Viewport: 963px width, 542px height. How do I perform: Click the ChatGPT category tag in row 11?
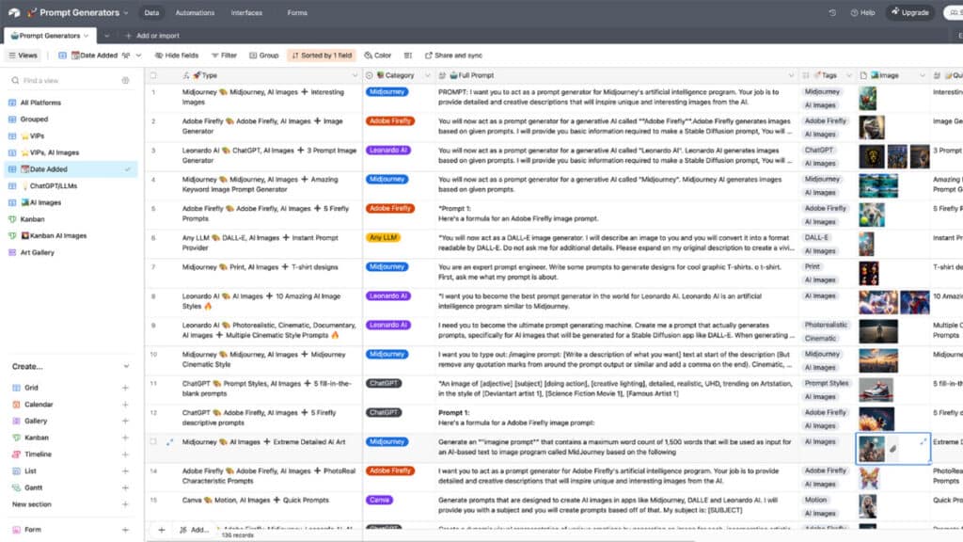[x=384, y=383]
